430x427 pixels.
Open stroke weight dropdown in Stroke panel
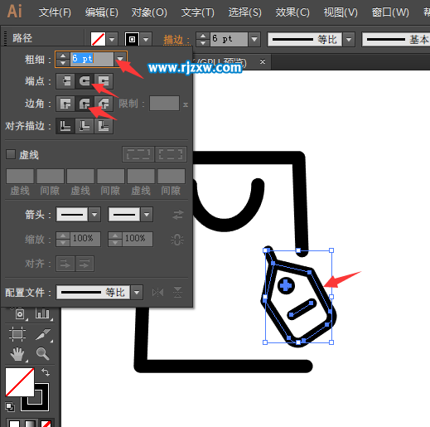coord(120,59)
